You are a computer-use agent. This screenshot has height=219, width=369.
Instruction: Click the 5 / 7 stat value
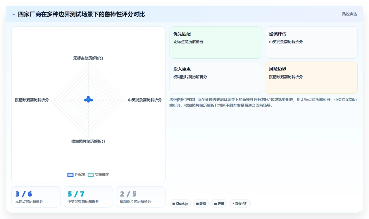point(76,194)
